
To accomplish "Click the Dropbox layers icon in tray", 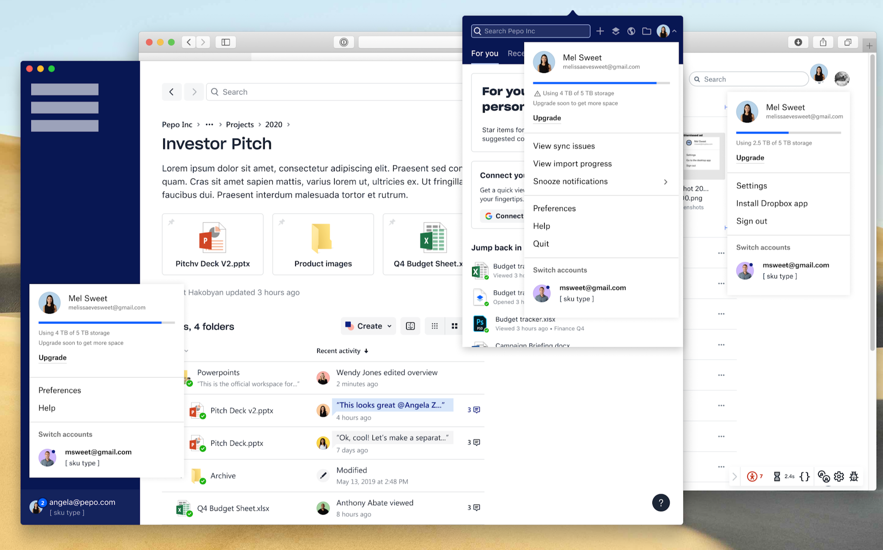I will click(x=616, y=31).
